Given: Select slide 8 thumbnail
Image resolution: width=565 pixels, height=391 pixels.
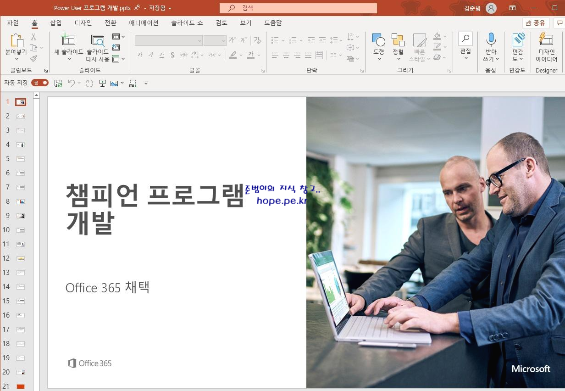Looking at the screenshot, I should (21, 201).
